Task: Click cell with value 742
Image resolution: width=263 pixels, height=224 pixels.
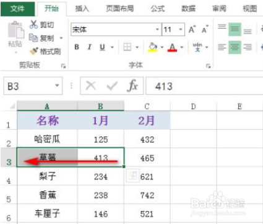Action: (147, 195)
